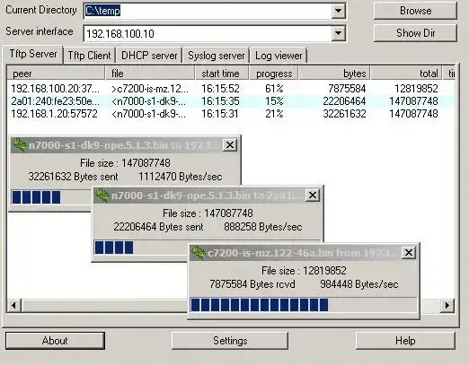Expand the Server interface dropdown
The width and height of the screenshot is (469, 365).
[339, 32]
